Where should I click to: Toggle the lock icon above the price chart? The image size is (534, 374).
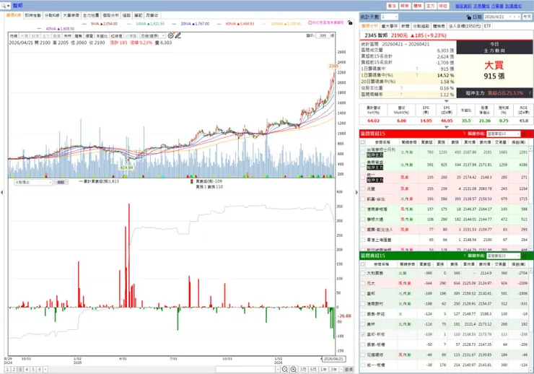(x=350, y=23)
